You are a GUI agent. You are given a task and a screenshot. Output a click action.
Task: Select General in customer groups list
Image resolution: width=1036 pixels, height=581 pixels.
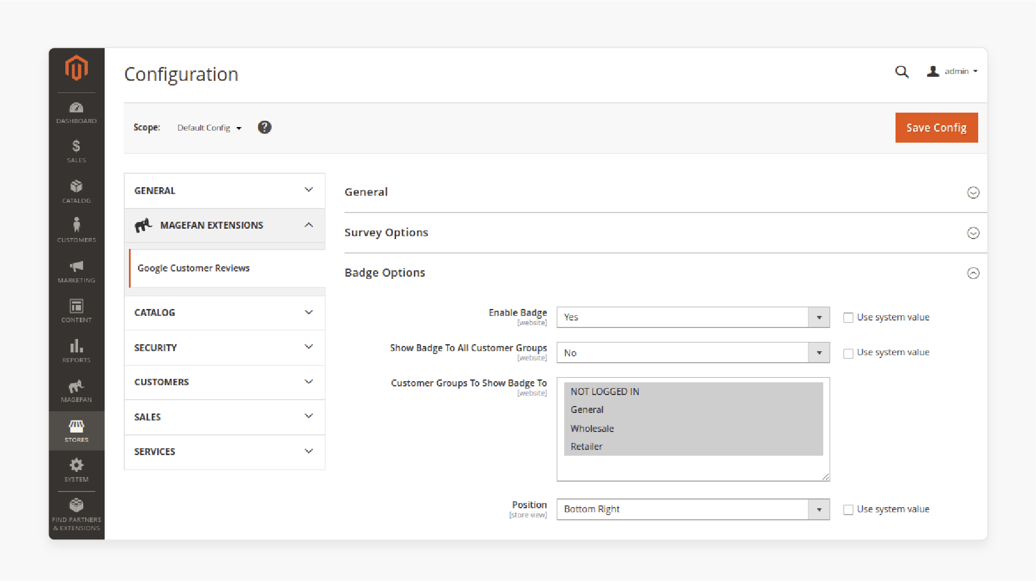point(693,409)
